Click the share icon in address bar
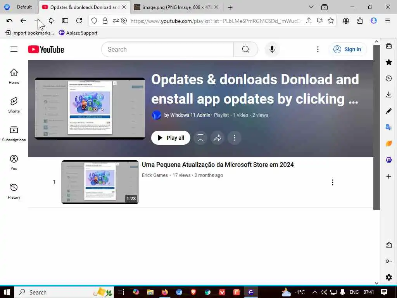The height and width of the screenshot is (298, 397). pos(309,21)
